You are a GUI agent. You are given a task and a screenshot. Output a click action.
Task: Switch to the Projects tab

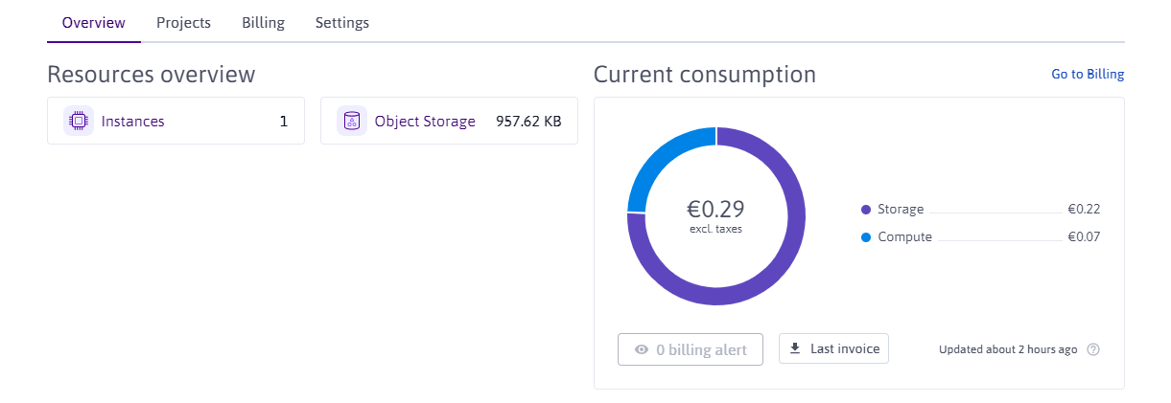[x=183, y=23]
